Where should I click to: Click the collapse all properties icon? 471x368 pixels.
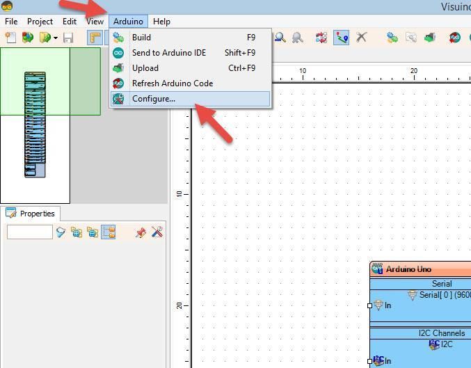93,232
